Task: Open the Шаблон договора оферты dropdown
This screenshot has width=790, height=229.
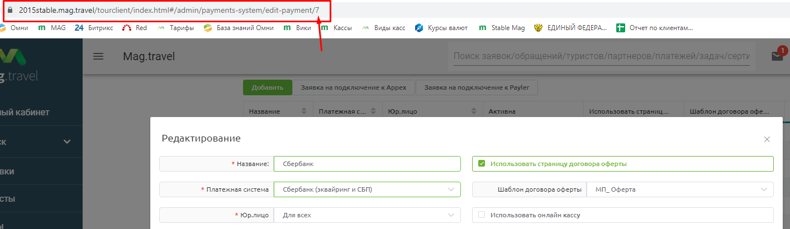Action: [x=680, y=189]
